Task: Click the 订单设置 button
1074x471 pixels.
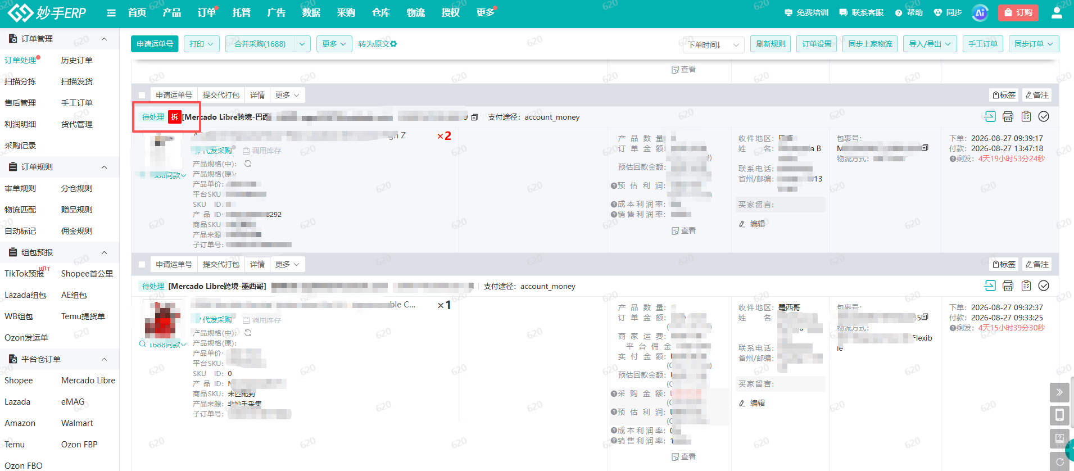Action: (817, 44)
